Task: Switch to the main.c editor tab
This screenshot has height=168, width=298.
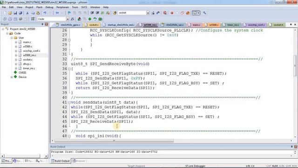Action: (x=194, y=25)
